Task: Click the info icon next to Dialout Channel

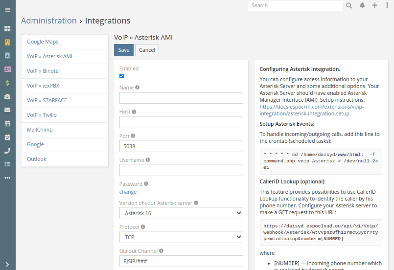Action: pos(161,250)
